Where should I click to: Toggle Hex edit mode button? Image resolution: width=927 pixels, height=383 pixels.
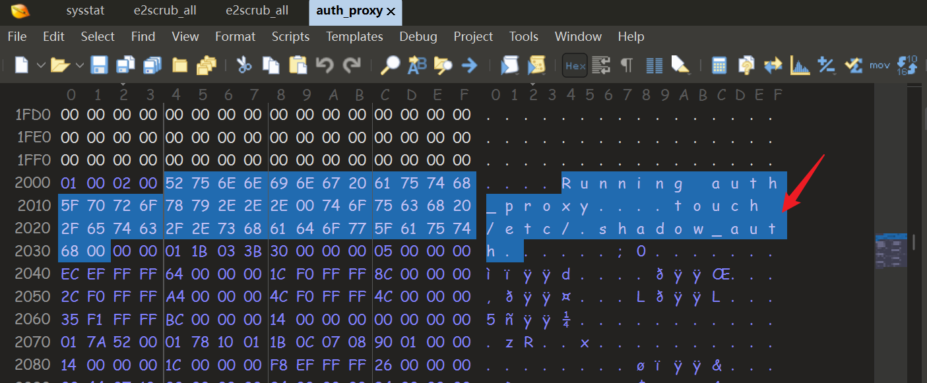(x=575, y=65)
